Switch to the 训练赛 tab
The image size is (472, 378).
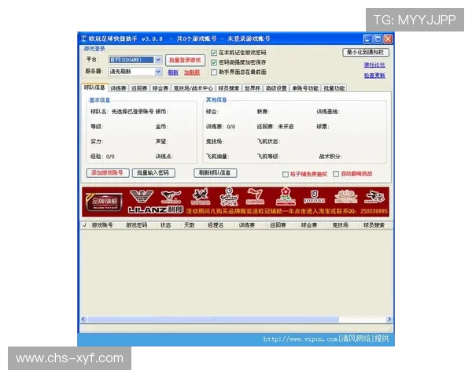click(119, 88)
